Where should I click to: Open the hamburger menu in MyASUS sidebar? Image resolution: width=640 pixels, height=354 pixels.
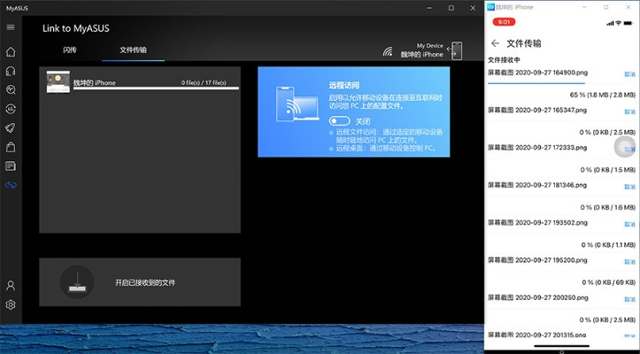tap(11, 27)
